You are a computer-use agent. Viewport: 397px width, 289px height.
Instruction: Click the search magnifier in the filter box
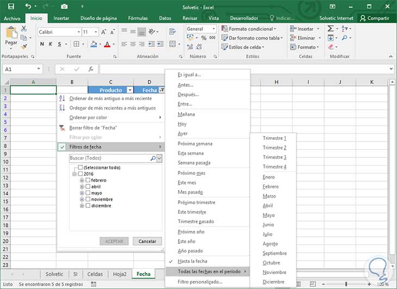click(153, 158)
